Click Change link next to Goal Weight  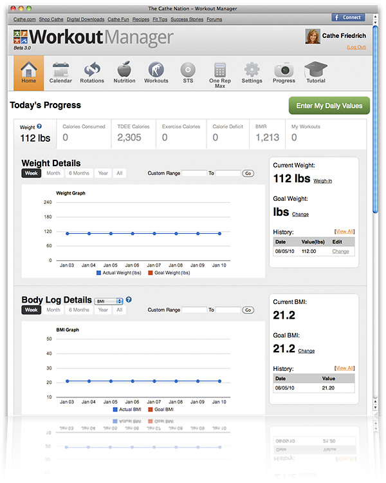[x=300, y=214]
